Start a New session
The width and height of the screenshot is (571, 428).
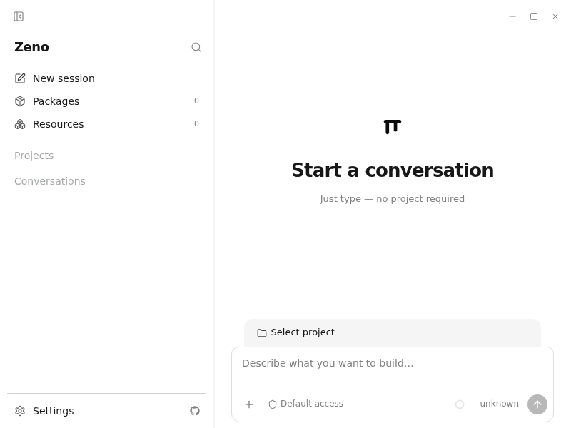(x=106, y=78)
